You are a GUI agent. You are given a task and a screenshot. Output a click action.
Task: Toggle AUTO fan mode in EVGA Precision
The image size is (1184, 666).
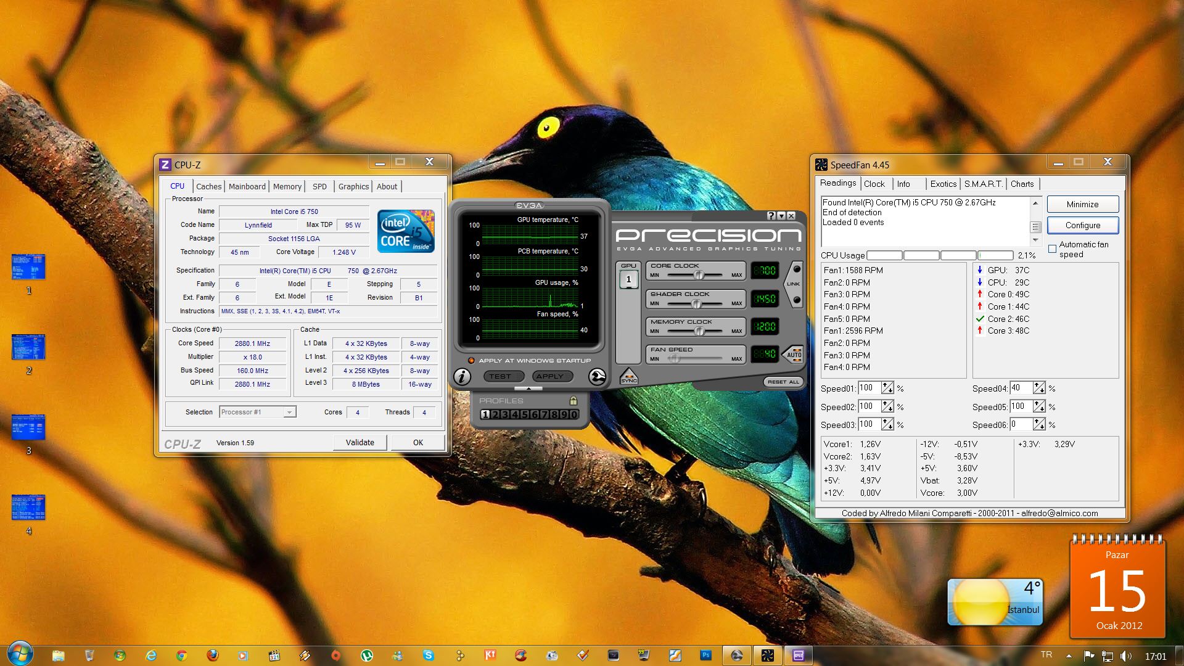click(794, 355)
